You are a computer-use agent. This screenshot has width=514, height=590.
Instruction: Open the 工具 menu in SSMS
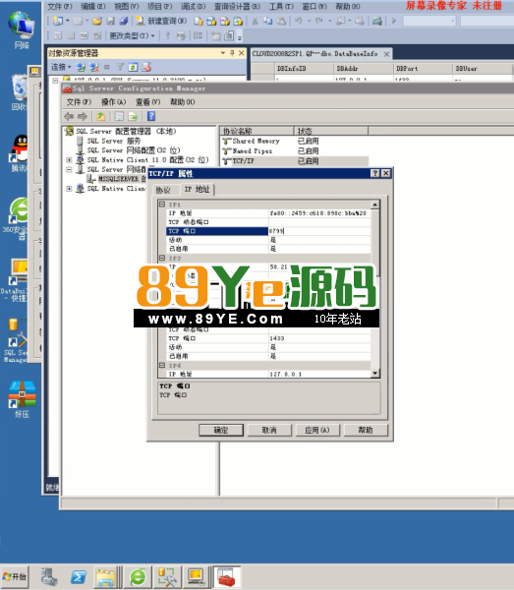(281, 7)
